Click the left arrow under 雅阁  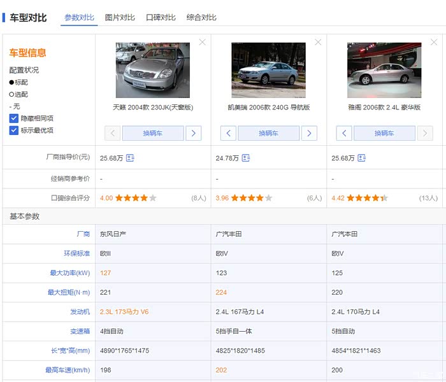tap(344, 133)
